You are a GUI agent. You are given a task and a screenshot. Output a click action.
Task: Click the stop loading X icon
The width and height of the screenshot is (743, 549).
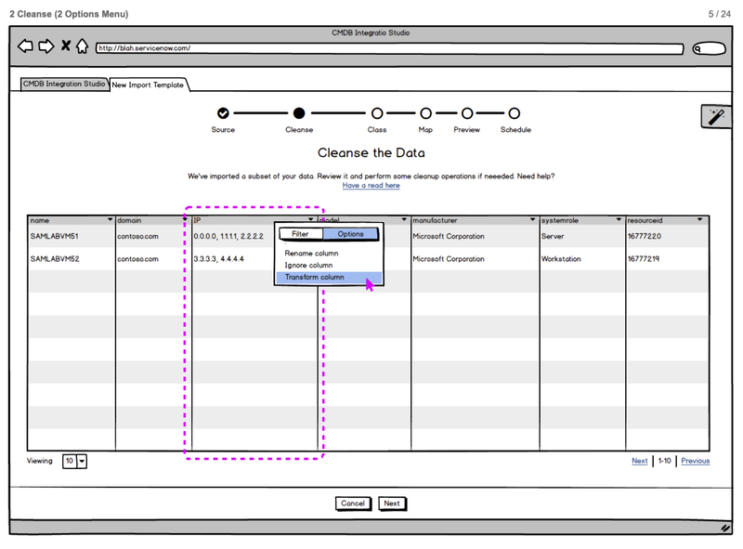66,46
